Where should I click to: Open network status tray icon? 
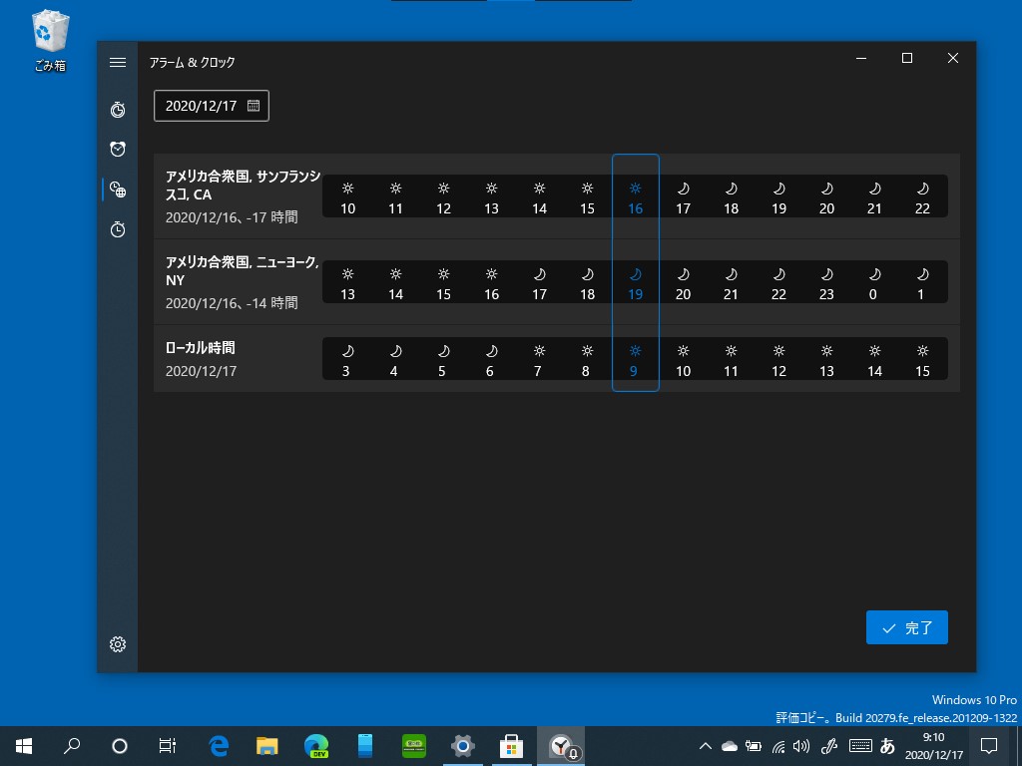tap(778, 746)
